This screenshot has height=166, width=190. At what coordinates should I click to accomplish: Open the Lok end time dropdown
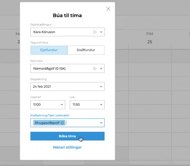pyautogui.click(x=87, y=104)
